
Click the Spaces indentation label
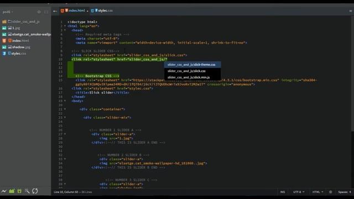tap(343, 192)
